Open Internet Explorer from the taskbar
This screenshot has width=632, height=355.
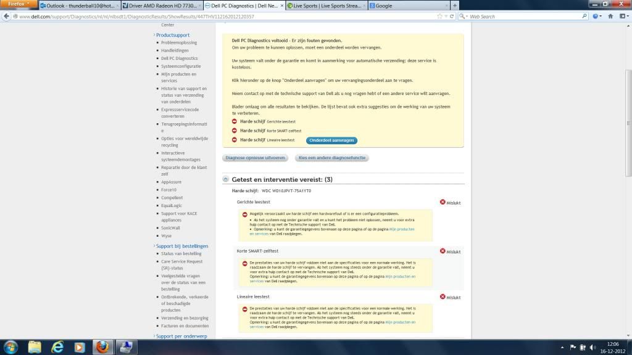(x=58, y=346)
